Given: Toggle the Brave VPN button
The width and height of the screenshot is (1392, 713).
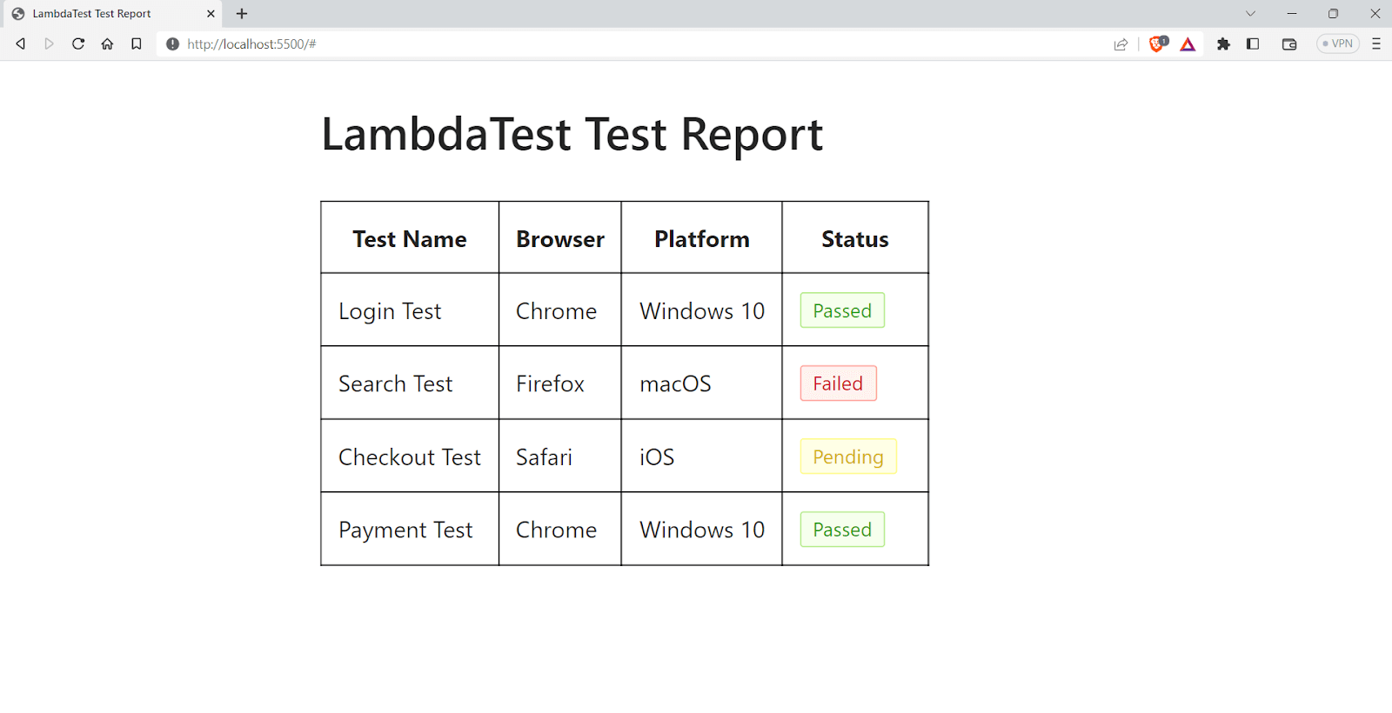Looking at the screenshot, I should 1338,44.
